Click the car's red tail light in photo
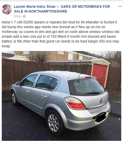Screen dimensions: 123x141 (75, 103)
